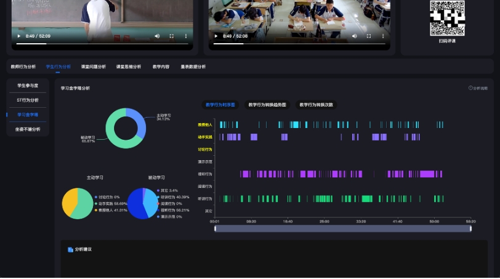Click the QR code for 扫码评课
This screenshot has width=500, height=279.
click(446, 18)
